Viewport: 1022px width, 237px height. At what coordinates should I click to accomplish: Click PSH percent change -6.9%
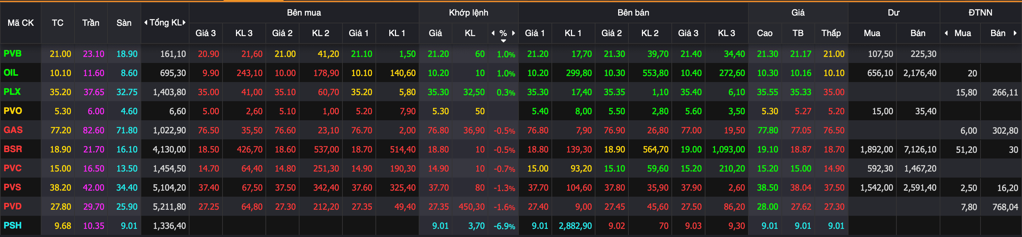click(x=504, y=226)
